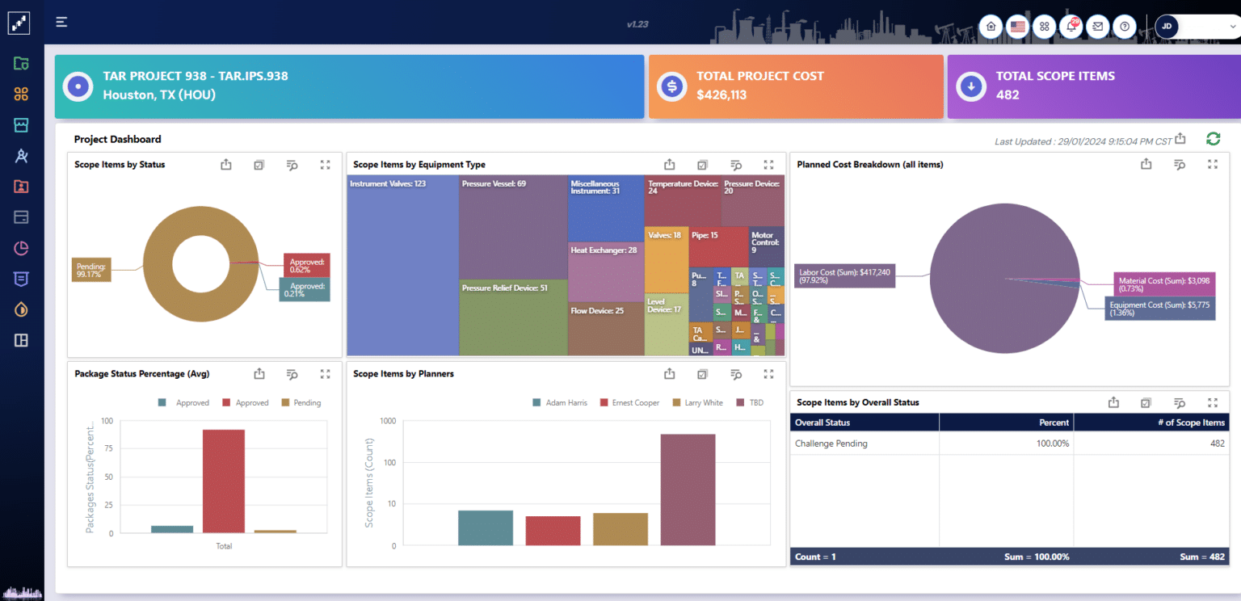This screenshot has width=1241, height=601.
Task: Open the US flag language selector
Action: (1018, 27)
